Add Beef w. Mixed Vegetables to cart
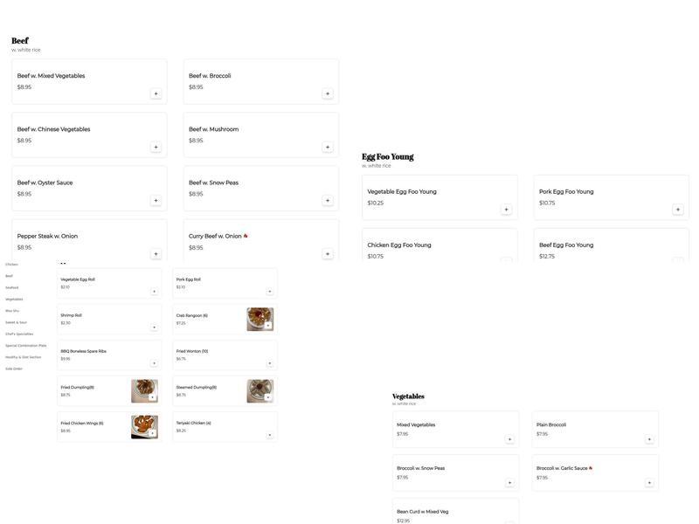The image size is (699, 524). [156, 93]
